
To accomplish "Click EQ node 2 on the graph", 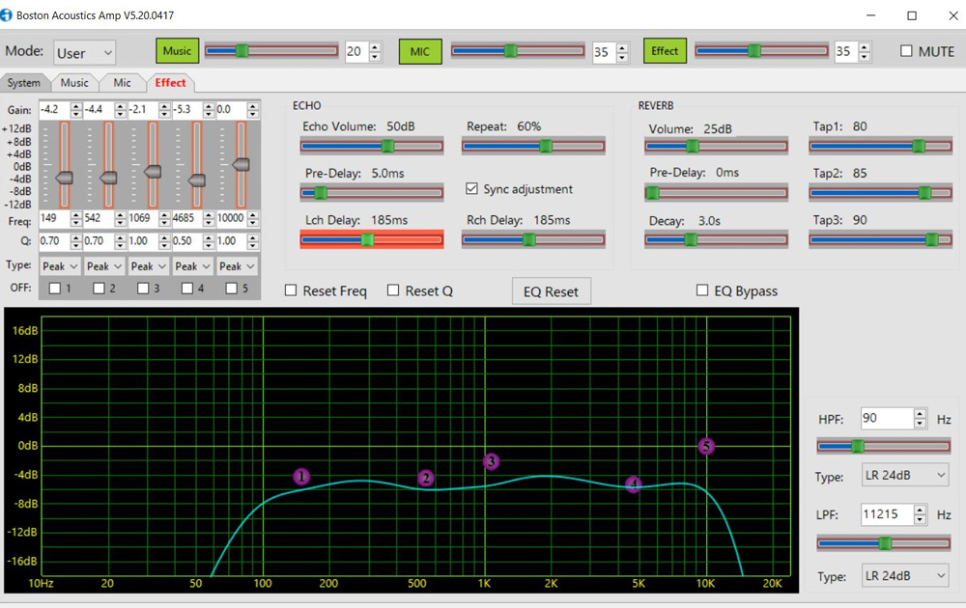I will (425, 478).
